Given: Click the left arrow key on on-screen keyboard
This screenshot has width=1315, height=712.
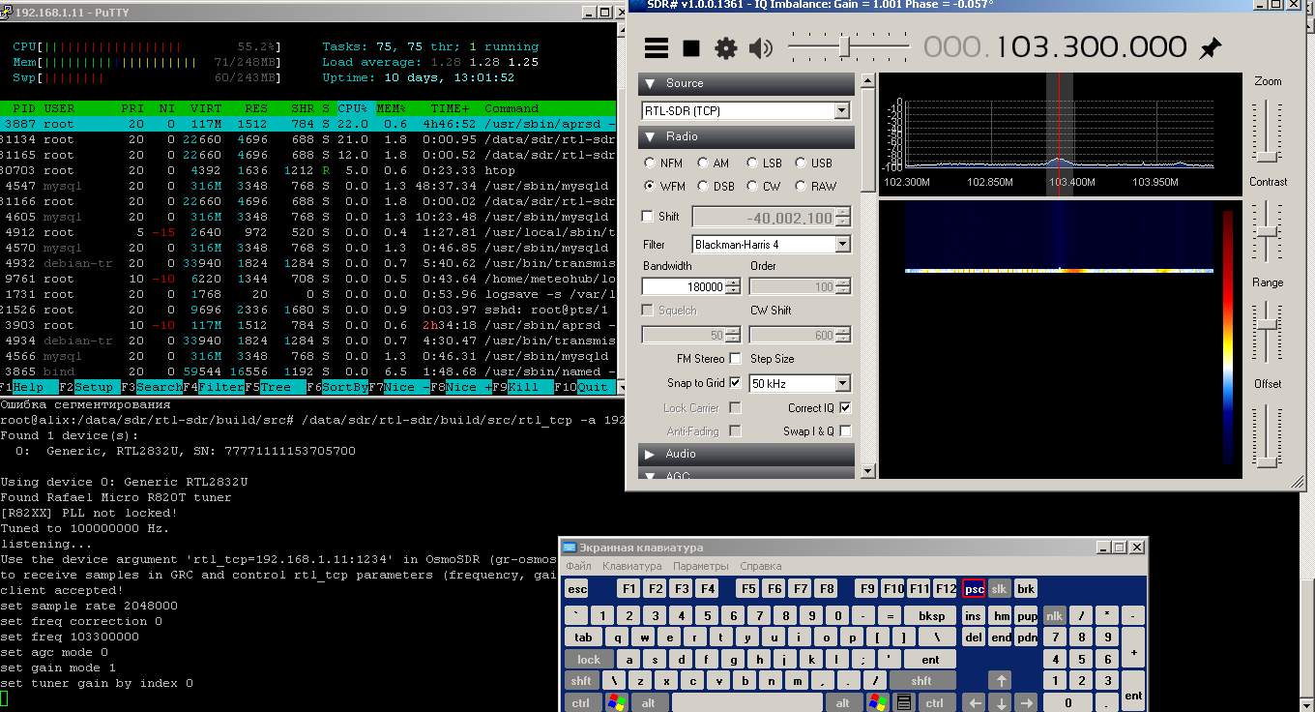Looking at the screenshot, I should 976,702.
